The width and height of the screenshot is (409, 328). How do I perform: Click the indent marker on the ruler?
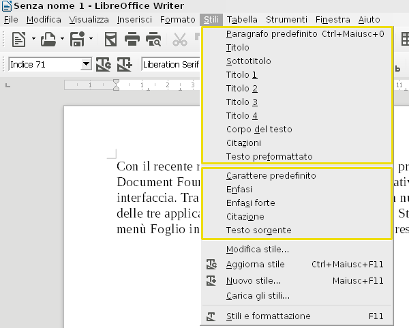tap(116, 85)
